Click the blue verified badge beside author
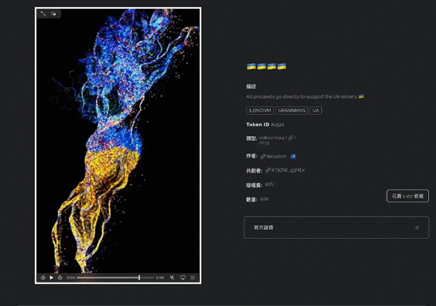This screenshot has width=436, height=306. coord(293,156)
